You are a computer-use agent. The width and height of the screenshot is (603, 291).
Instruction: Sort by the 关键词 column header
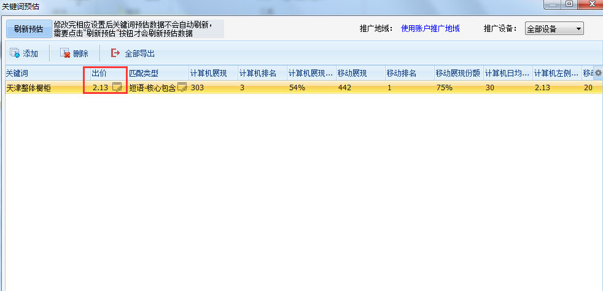click(x=43, y=73)
